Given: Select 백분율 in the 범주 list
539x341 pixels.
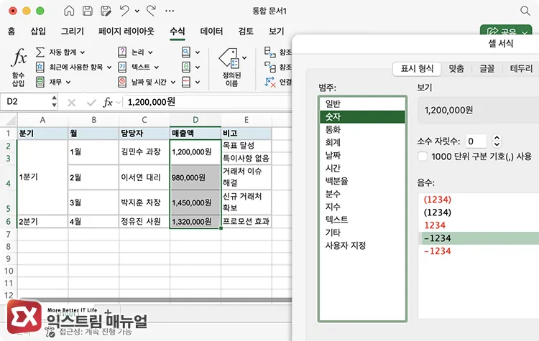Looking at the screenshot, I should (362, 181).
